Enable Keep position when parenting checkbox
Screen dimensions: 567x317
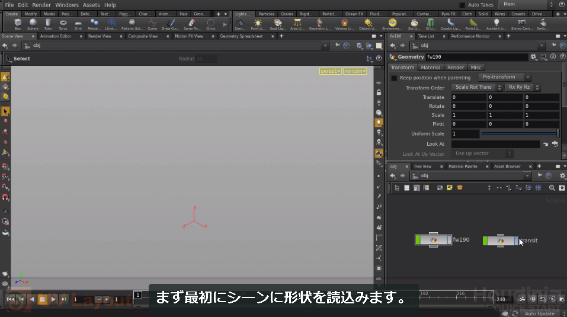(x=394, y=78)
